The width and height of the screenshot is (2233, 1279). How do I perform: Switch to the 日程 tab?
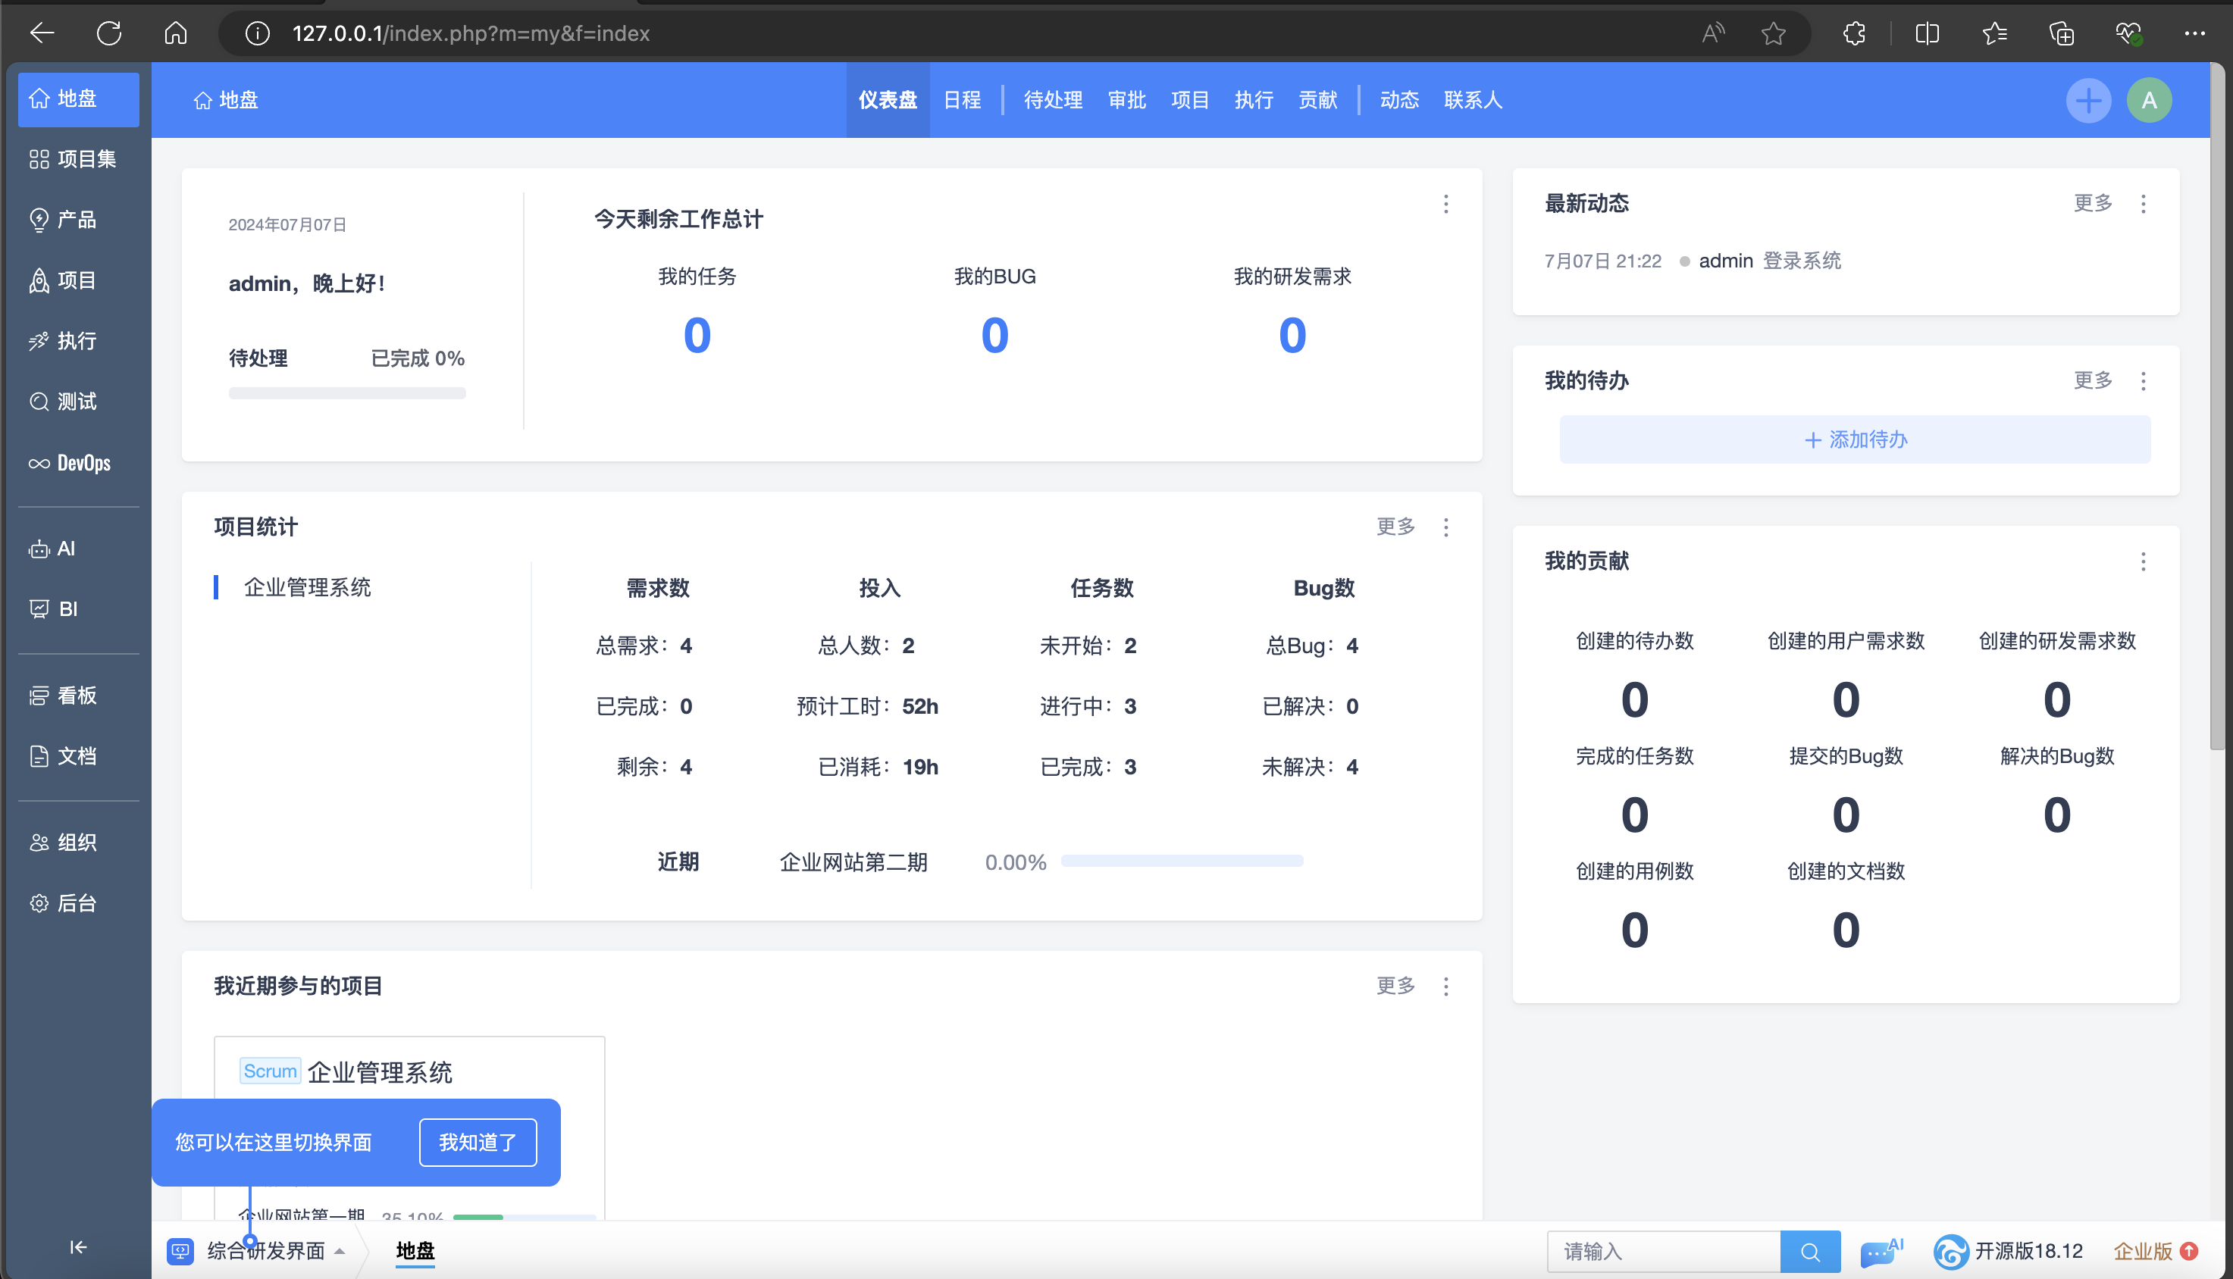pos(961,100)
